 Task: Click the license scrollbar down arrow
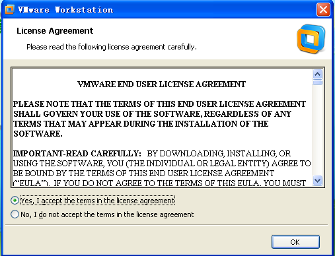click(x=317, y=181)
